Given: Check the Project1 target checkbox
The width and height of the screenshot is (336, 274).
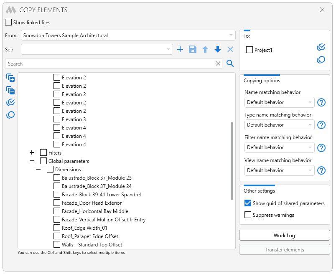Looking at the screenshot, I should pos(249,50).
